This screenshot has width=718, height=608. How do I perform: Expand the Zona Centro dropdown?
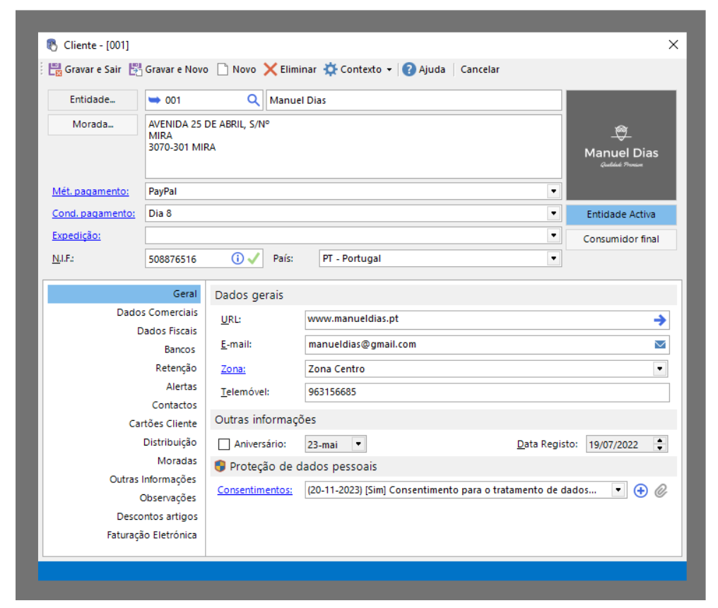tap(659, 369)
